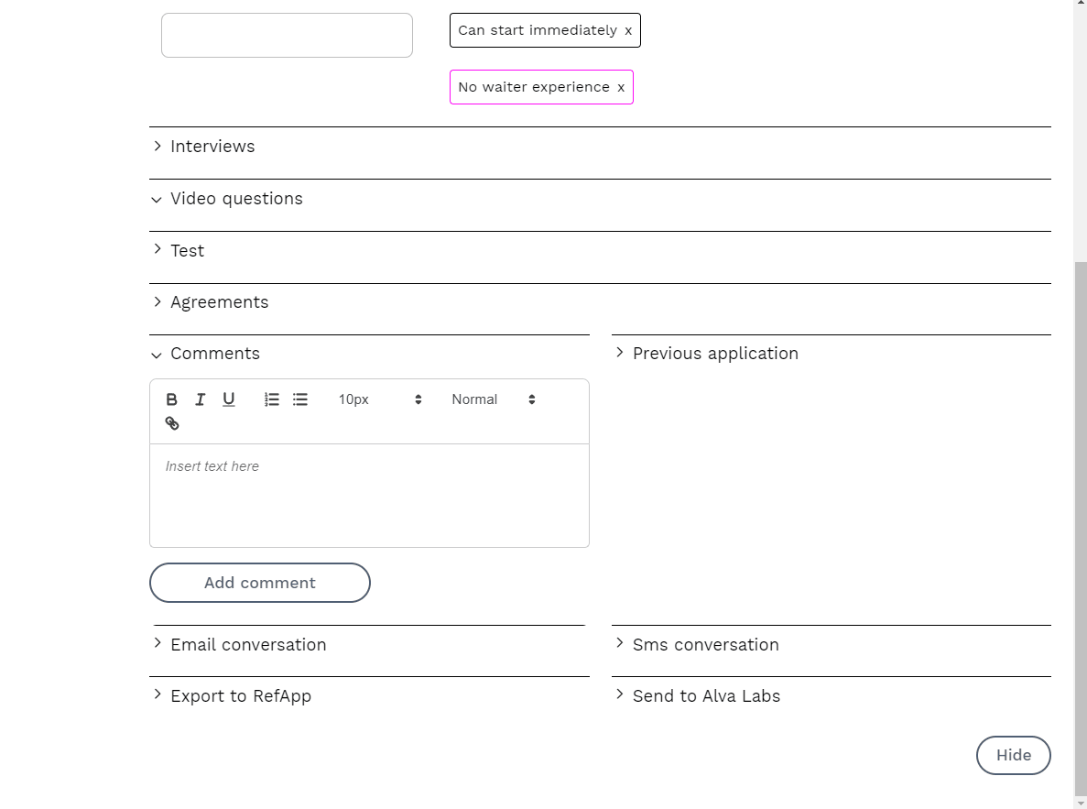Click the Hide button
The image size is (1087, 809).
tap(1013, 755)
